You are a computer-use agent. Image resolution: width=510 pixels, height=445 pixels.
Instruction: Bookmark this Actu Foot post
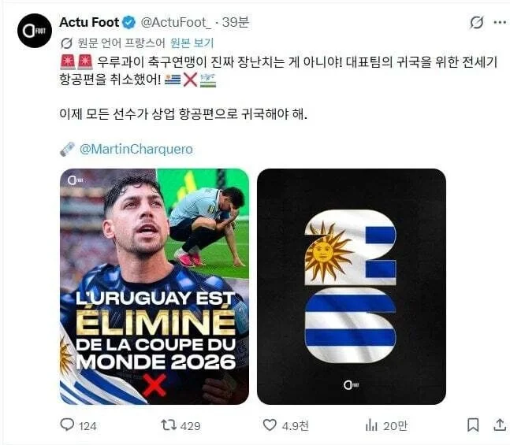tap(473, 425)
